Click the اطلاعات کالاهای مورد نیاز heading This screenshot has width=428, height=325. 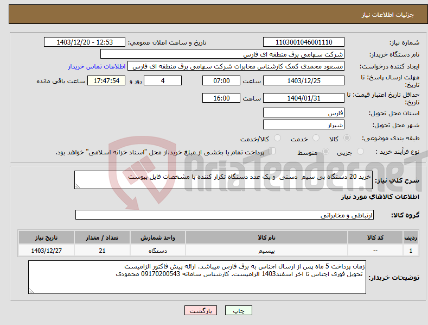coord(380,197)
